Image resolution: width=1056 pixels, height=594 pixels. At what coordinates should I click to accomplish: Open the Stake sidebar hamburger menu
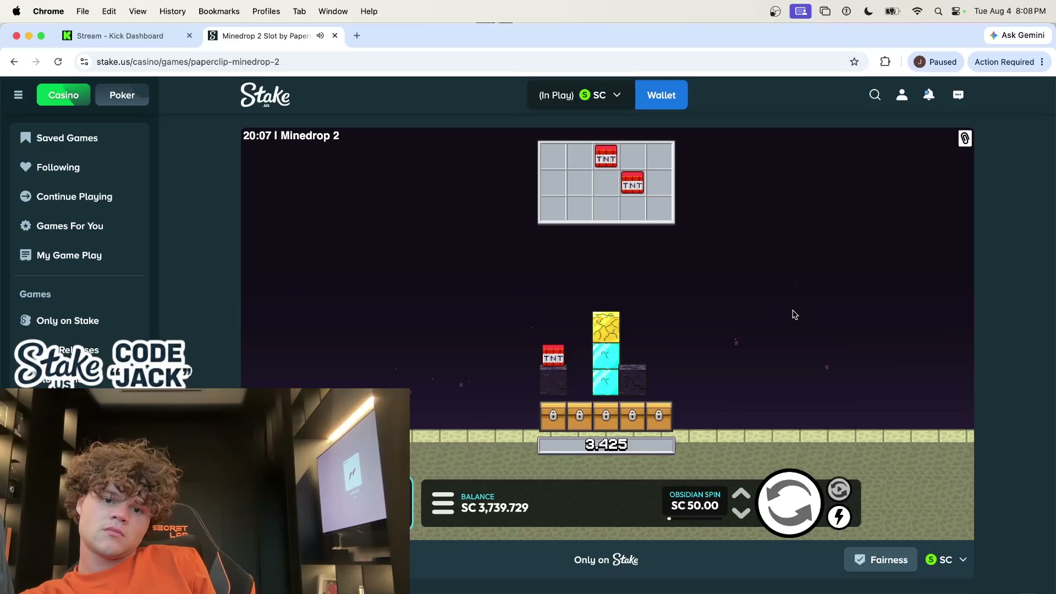click(18, 95)
